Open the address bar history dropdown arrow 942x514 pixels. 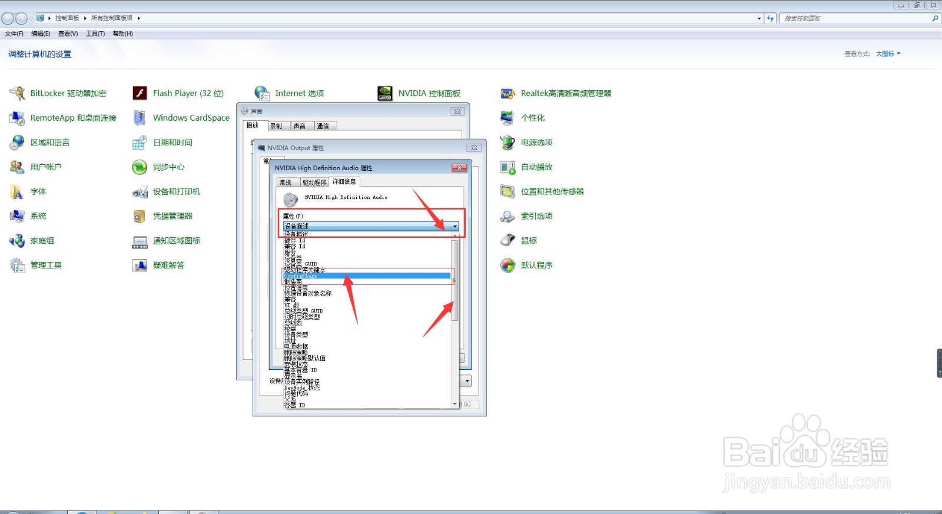[759, 18]
